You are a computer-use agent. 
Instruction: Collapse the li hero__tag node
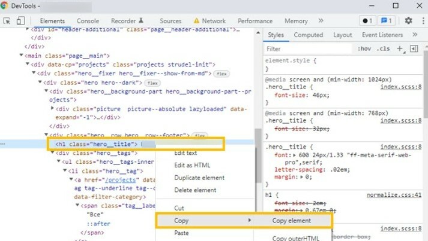tap(65, 170)
